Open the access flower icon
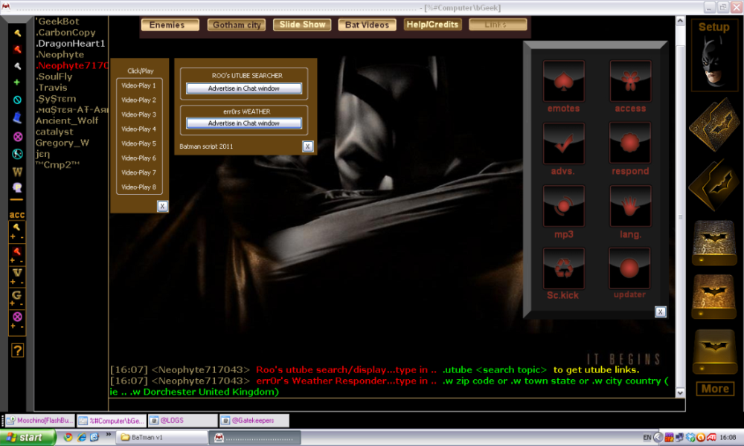Viewport: 744px width, 446px height. click(x=630, y=81)
